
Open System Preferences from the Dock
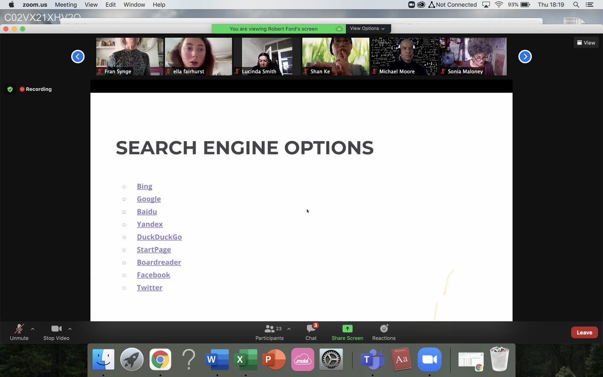331,360
